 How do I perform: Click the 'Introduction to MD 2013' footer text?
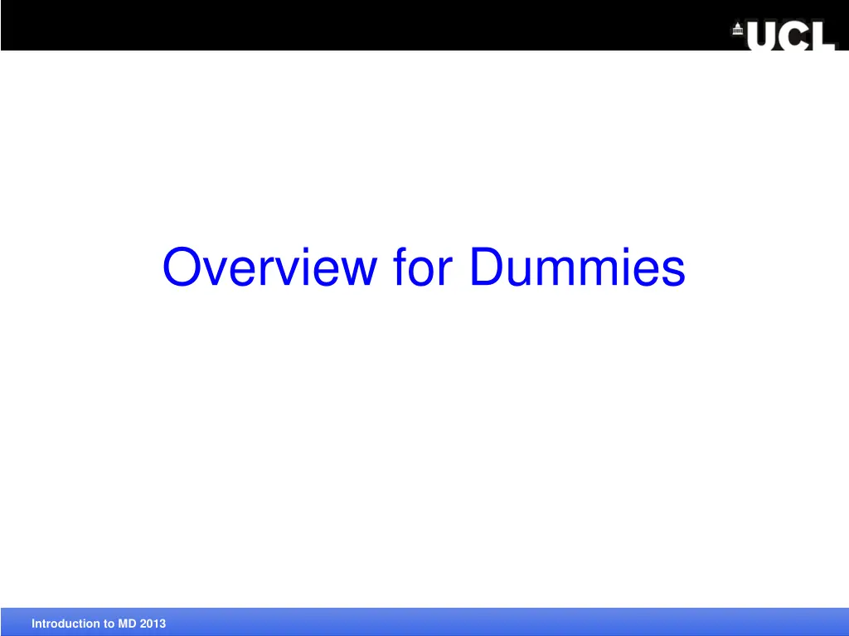[x=99, y=624]
